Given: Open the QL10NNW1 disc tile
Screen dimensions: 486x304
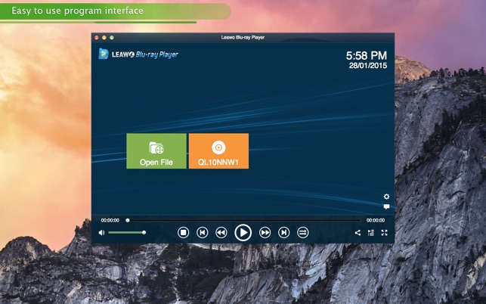Looking at the screenshot, I should point(218,151).
